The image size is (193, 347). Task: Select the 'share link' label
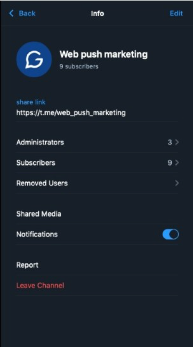coord(31,102)
